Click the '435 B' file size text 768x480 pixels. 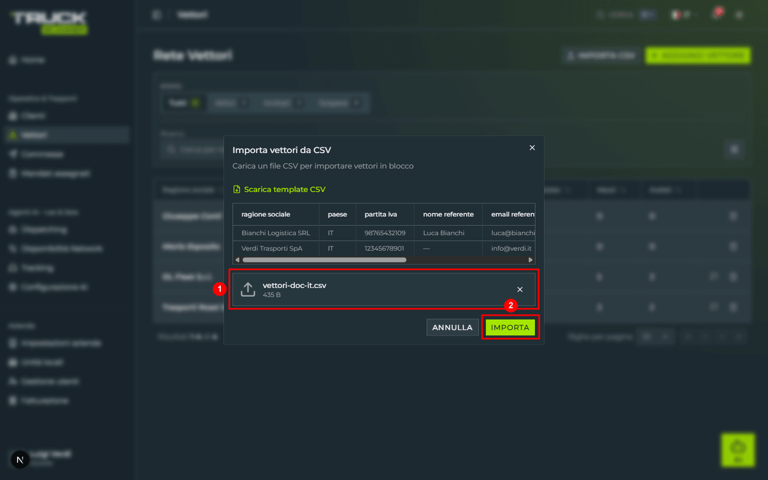click(x=271, y=295)
